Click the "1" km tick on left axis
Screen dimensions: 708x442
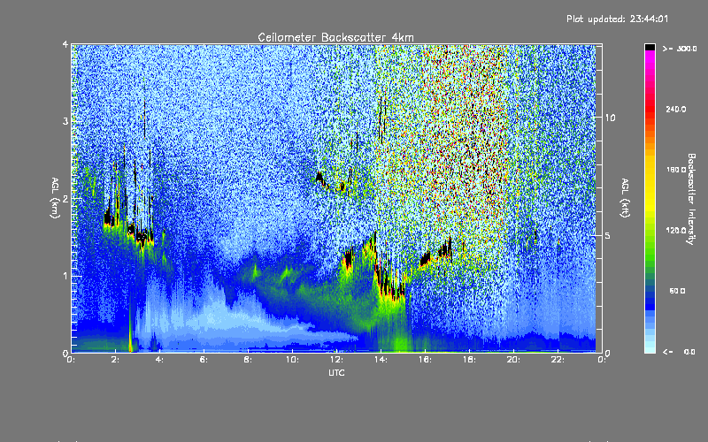(x=65, y=276)
